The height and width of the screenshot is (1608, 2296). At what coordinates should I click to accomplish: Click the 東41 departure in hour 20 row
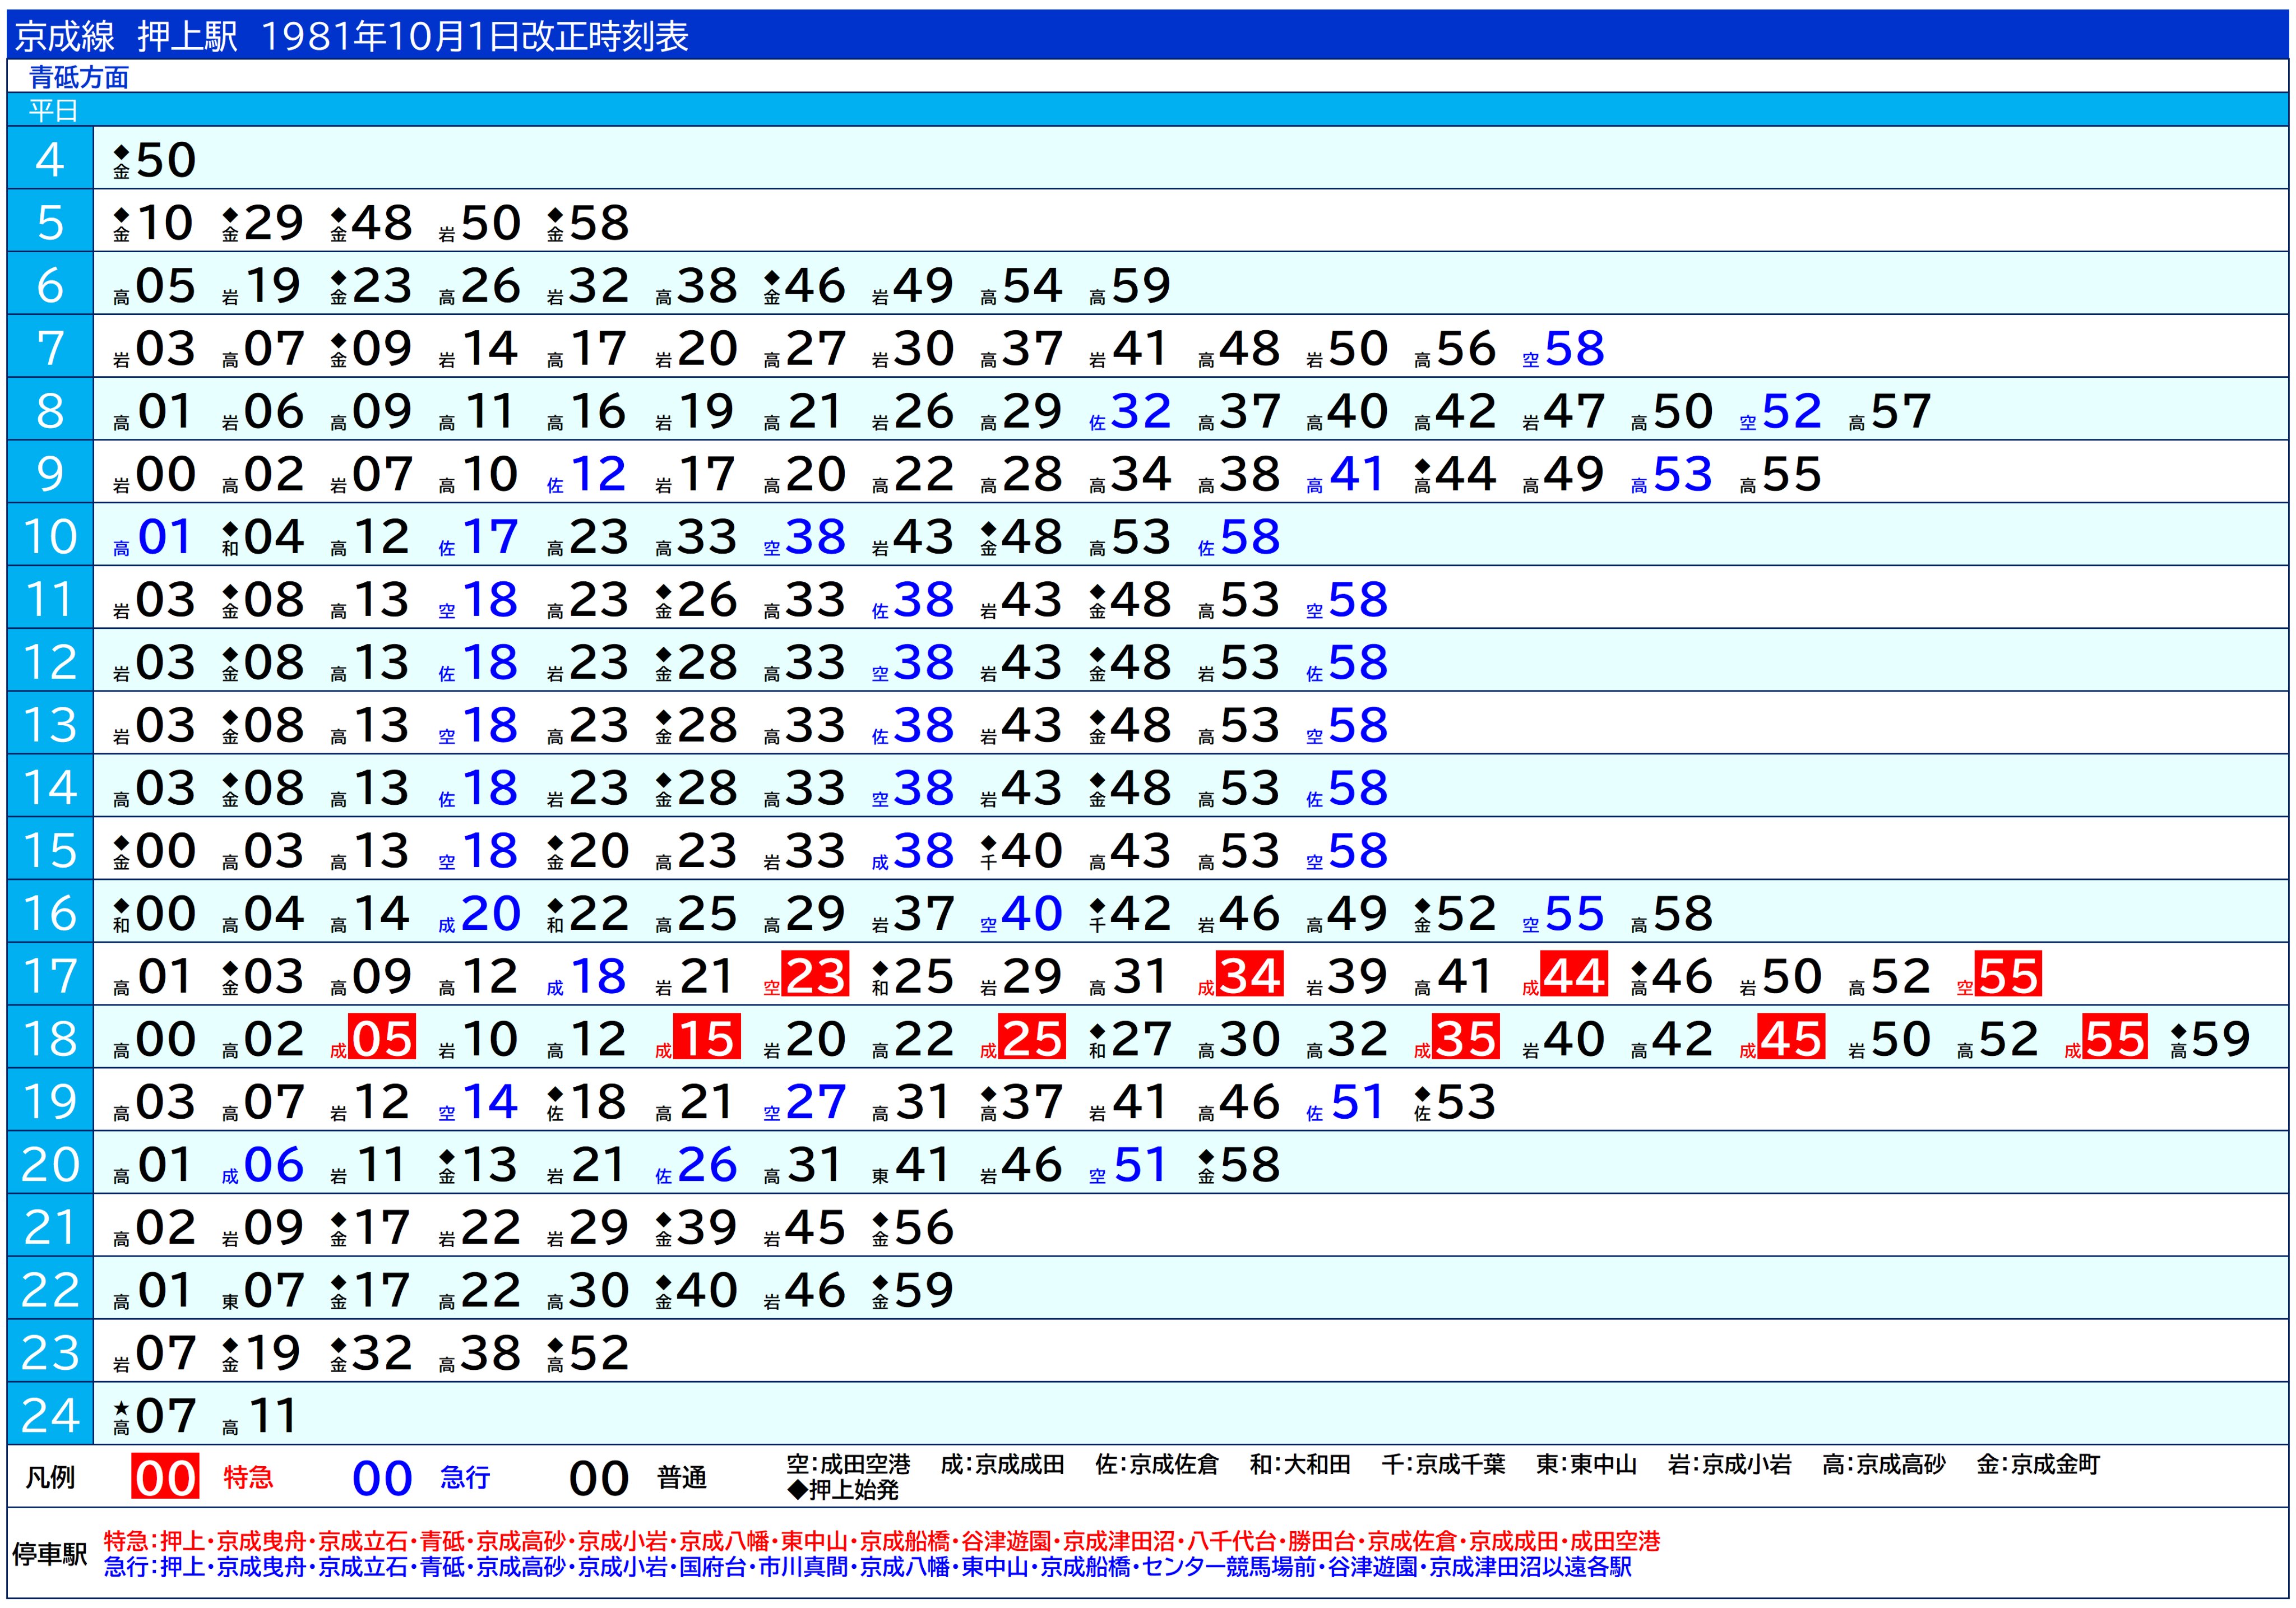pyautogui.click(x=911, y=1165)
